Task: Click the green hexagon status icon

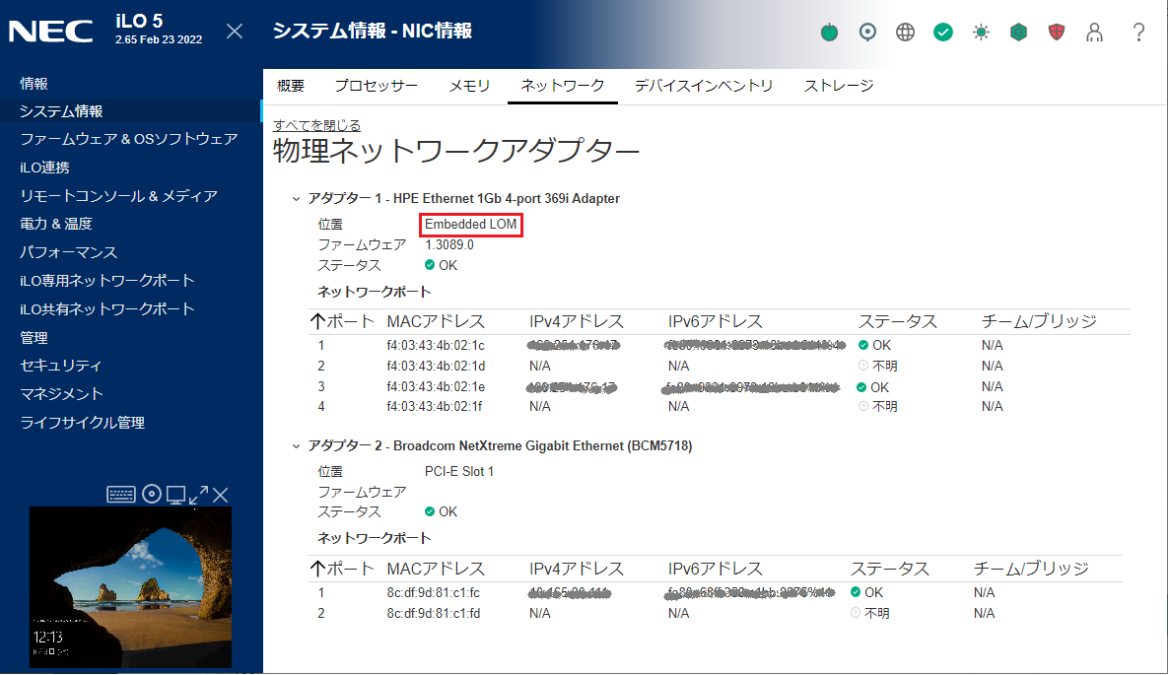Action: 1018,33
